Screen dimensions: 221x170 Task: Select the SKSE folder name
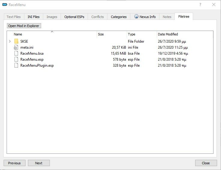(x=24, y=41)
